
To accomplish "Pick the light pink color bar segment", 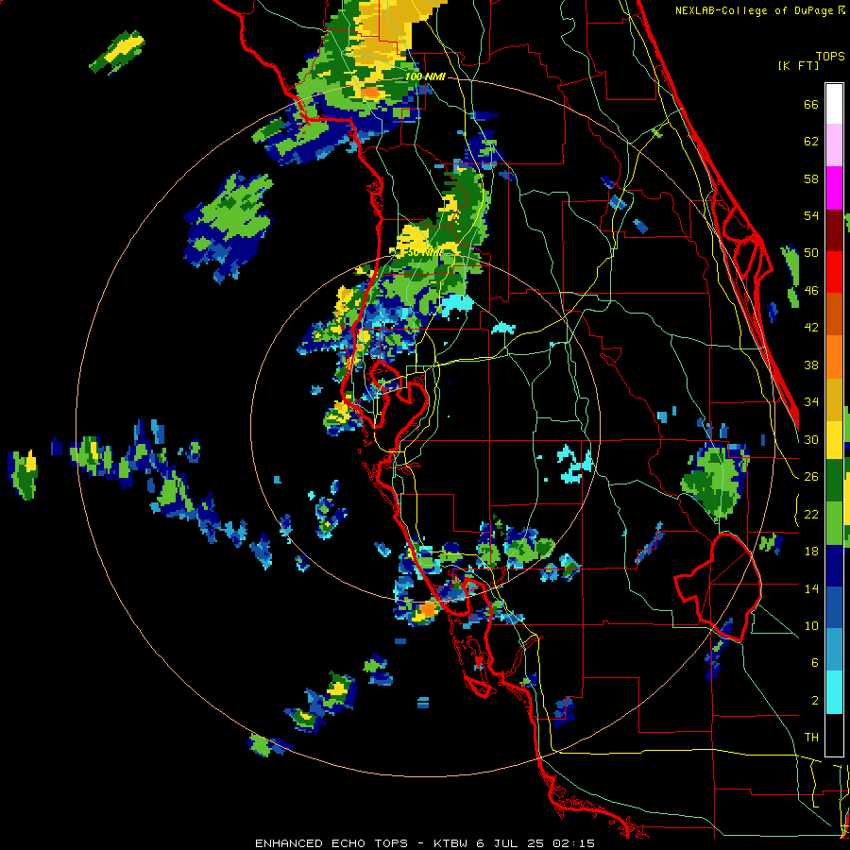I will click(834, 145).
